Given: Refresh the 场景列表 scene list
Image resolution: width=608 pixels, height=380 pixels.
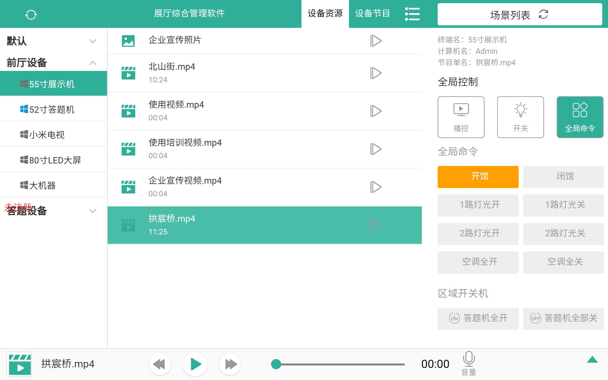Looking at the screenshot, I should pos(543,15).
